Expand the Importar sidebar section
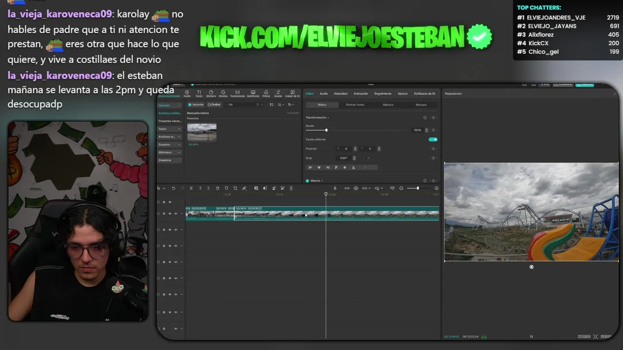623x350 pixels. (169, 105)
